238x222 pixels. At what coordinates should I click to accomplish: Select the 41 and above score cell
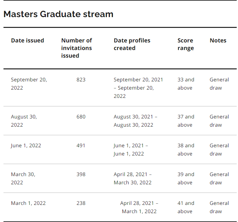(186, 207)
